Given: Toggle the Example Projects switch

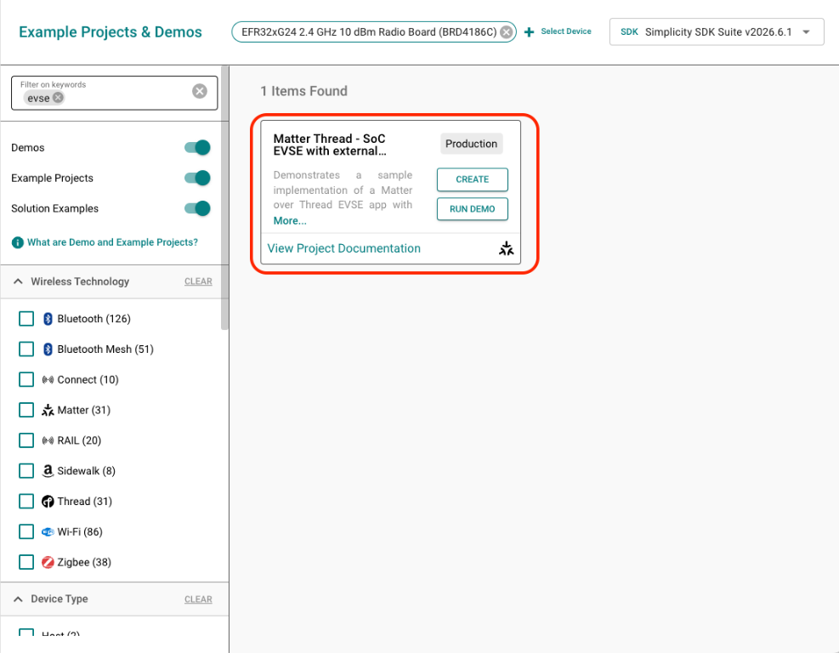Looking at the screenshot, I should (x=197, y=178).
